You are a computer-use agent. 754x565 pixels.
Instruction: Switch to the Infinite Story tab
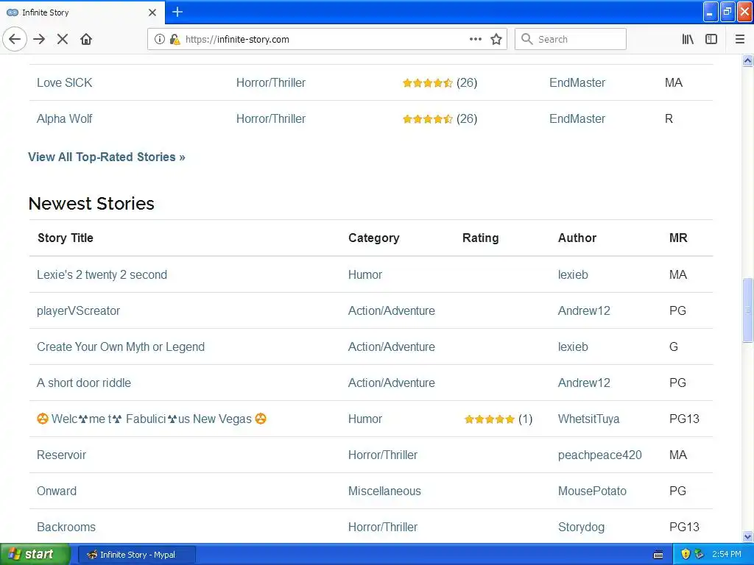click(81, 13)
